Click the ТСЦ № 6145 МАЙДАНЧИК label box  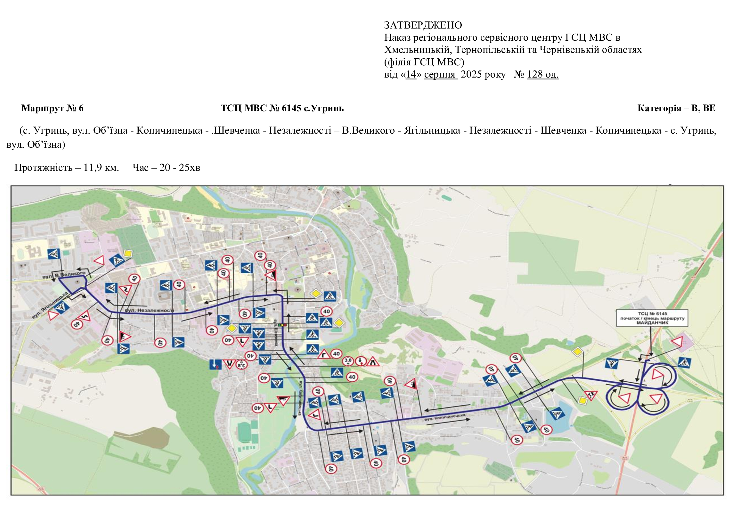tap(652, 318)
